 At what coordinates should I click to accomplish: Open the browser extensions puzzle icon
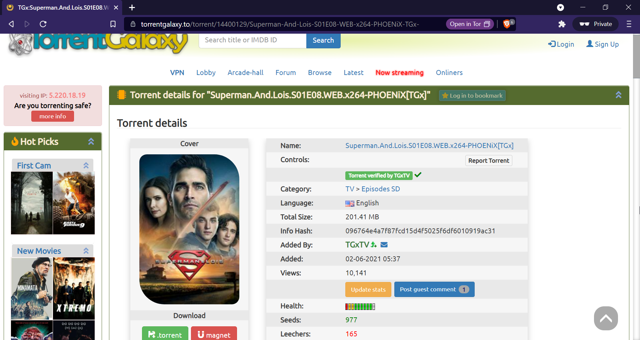coord(562,24)
